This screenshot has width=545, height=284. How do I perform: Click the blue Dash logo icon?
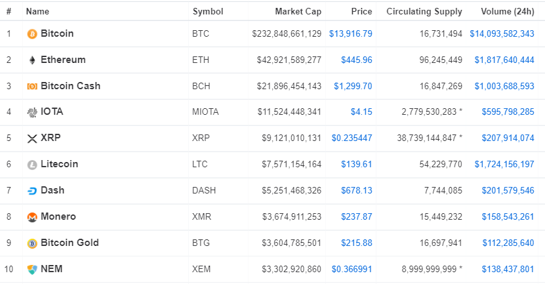(32, 191)
